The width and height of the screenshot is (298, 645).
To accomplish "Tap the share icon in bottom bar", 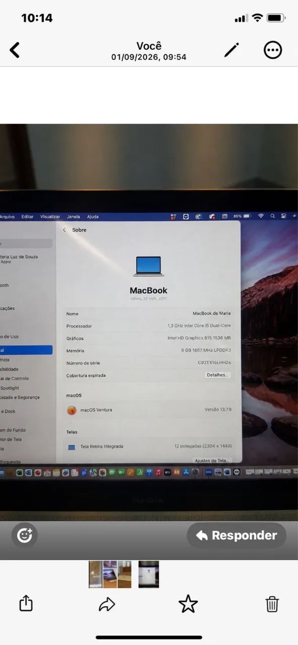I will (26, 603).
